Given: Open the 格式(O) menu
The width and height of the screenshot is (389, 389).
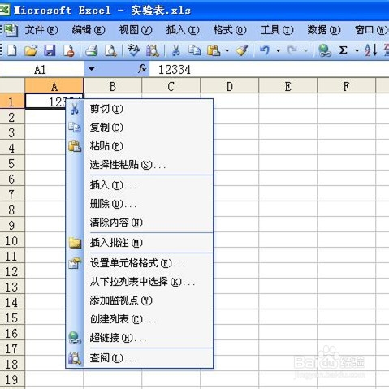Looking at the screenshot, I should (x=230, y=30).
